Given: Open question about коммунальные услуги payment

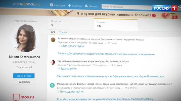Looking at the screenshot, I should pos(93,61).
